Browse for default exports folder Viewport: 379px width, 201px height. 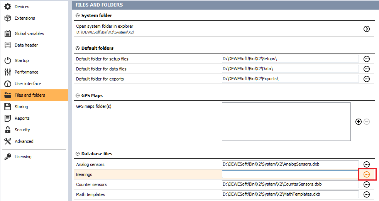pyautogui.click(x=366, y=79)
